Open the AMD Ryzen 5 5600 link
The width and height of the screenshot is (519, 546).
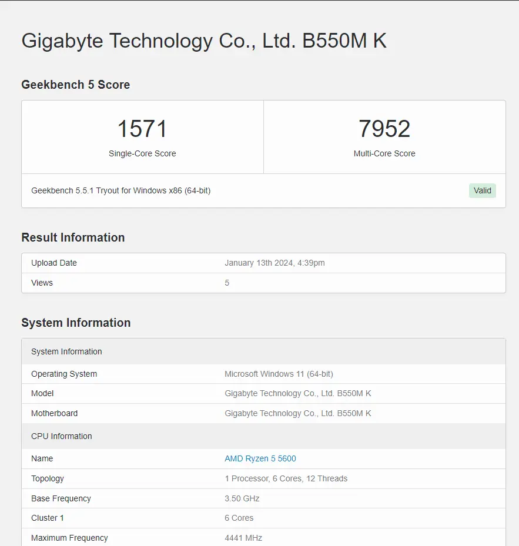pos(260,458)
